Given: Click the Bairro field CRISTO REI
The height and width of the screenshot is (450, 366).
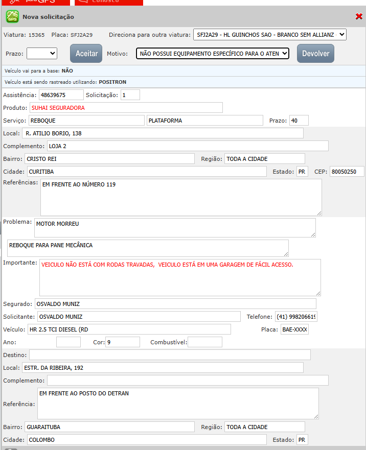Looking at the screenshot, I should [x=109, y=159].
